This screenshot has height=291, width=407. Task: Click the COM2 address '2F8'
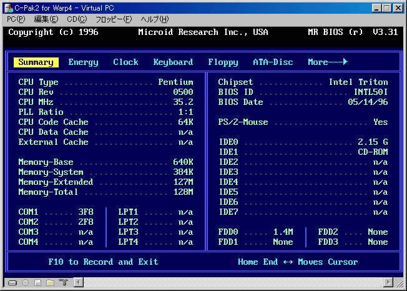click(86, 222)
